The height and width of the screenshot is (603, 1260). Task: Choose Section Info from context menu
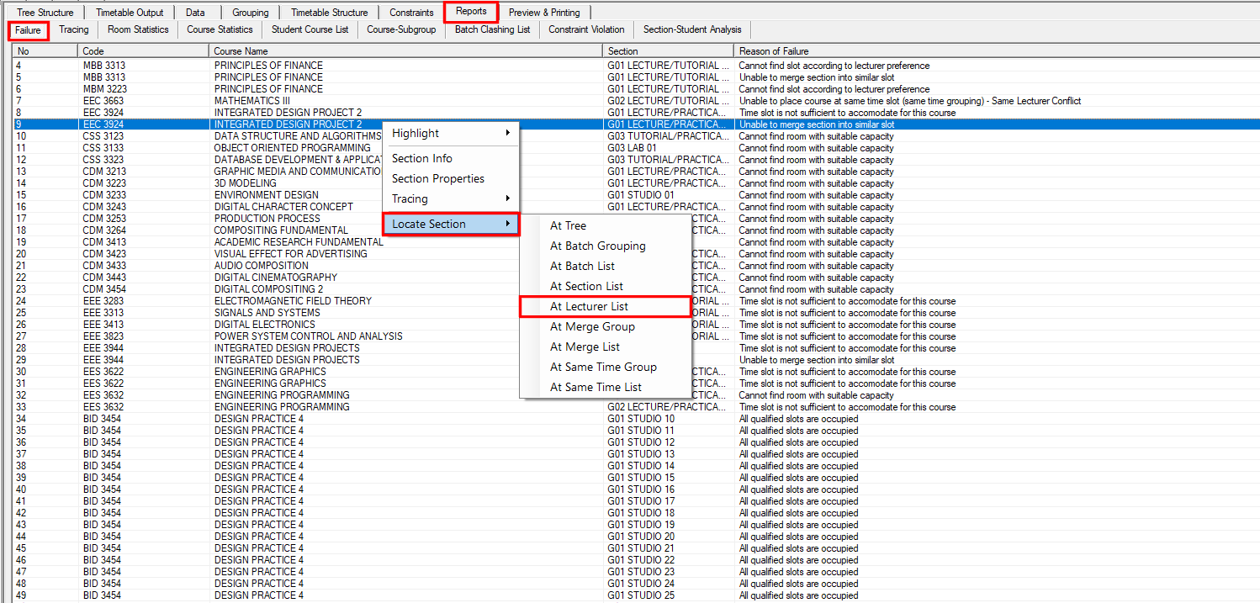[x=451, y=158]
